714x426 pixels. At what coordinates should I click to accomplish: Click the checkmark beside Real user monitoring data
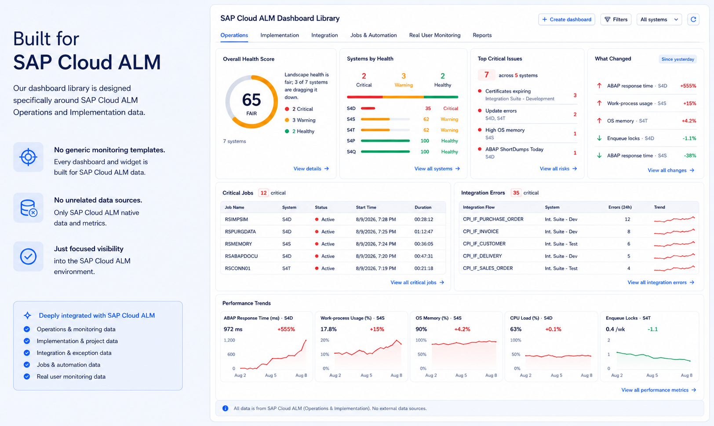pos(27,377)
